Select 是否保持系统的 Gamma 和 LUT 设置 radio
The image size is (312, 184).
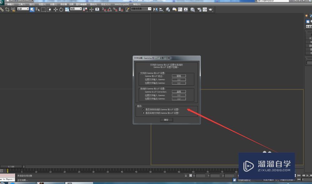point(143,109)
